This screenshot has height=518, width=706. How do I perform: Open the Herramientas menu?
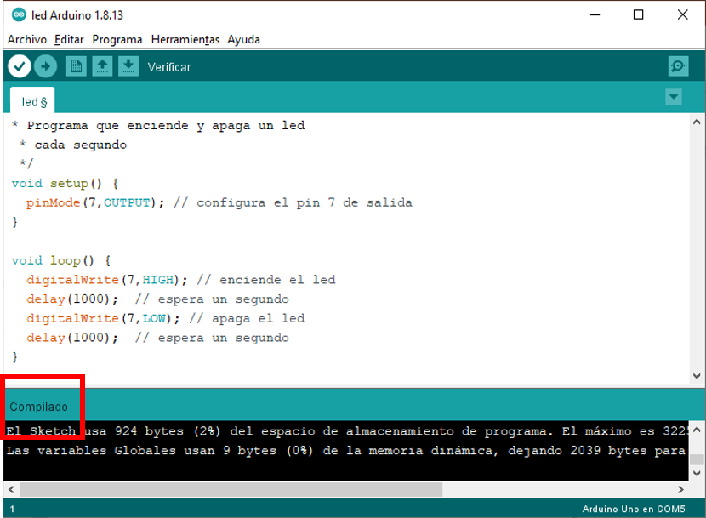[x=185, y=39]
